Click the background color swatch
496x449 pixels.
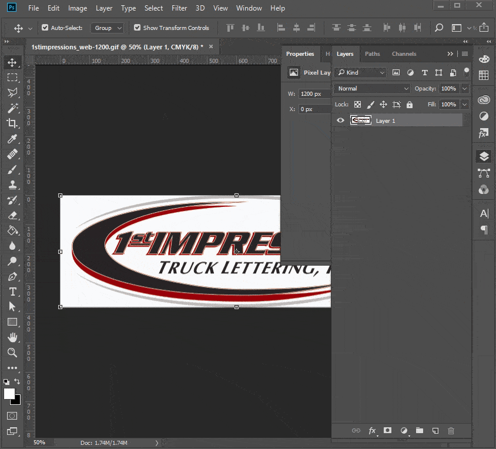click(18, 401)
